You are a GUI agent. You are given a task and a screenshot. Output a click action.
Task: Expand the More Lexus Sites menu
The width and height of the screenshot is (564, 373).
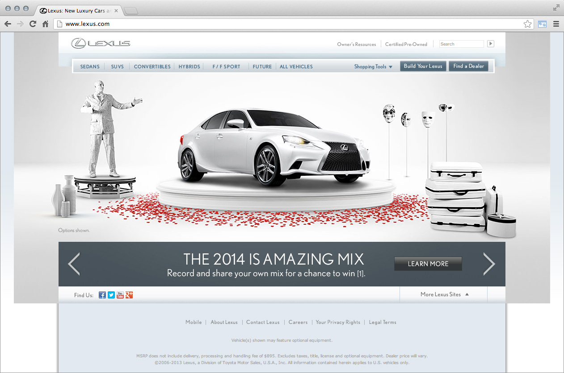pyautogui.click(x=445, y=294)
